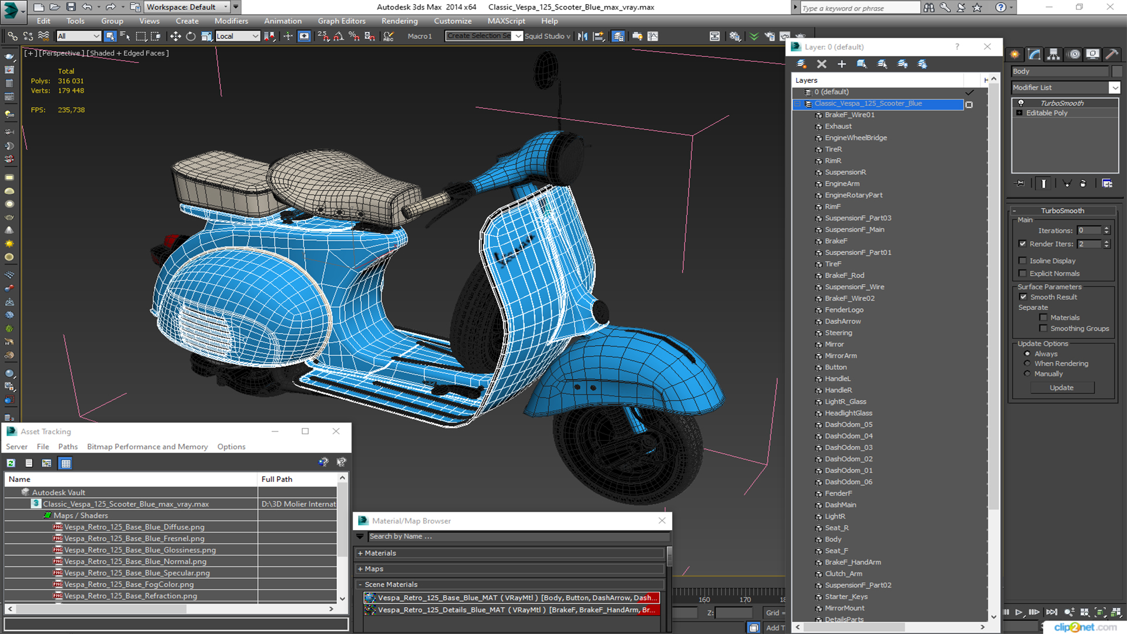Click the Link selection tool
1127x634 pixels.
pyautogui.click(x=12, y=36)
